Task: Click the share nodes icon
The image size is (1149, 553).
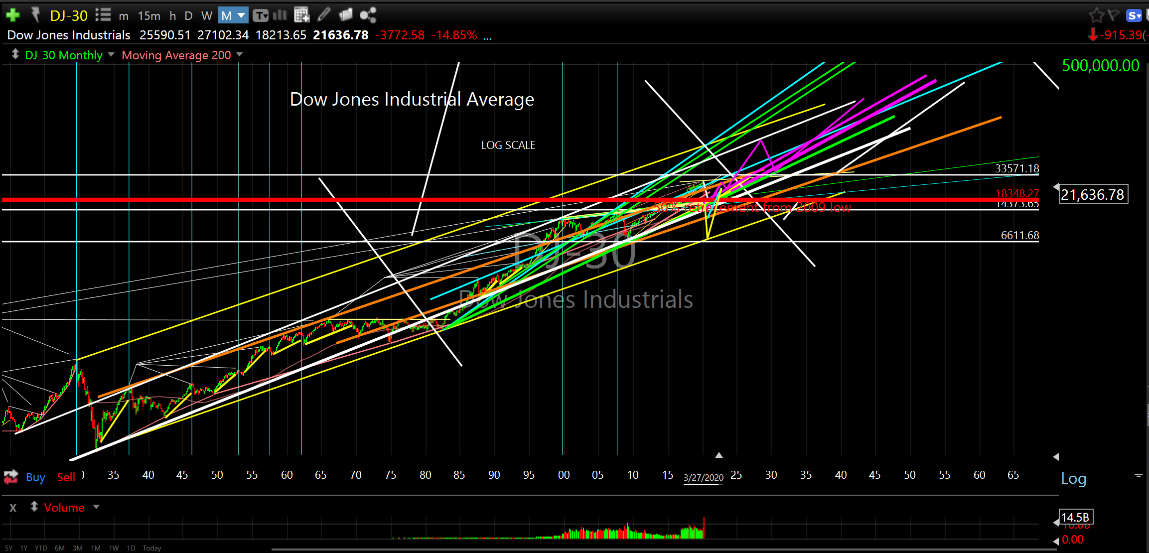Action: click(368, 15)
